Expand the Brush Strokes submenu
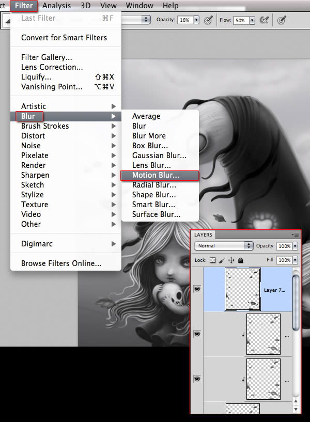This screenshot has height=422, width=310. 66,126
